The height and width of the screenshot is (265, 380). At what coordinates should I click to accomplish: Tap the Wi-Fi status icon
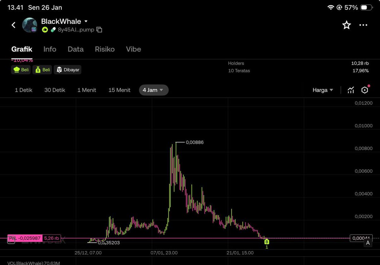pos(331,7)
